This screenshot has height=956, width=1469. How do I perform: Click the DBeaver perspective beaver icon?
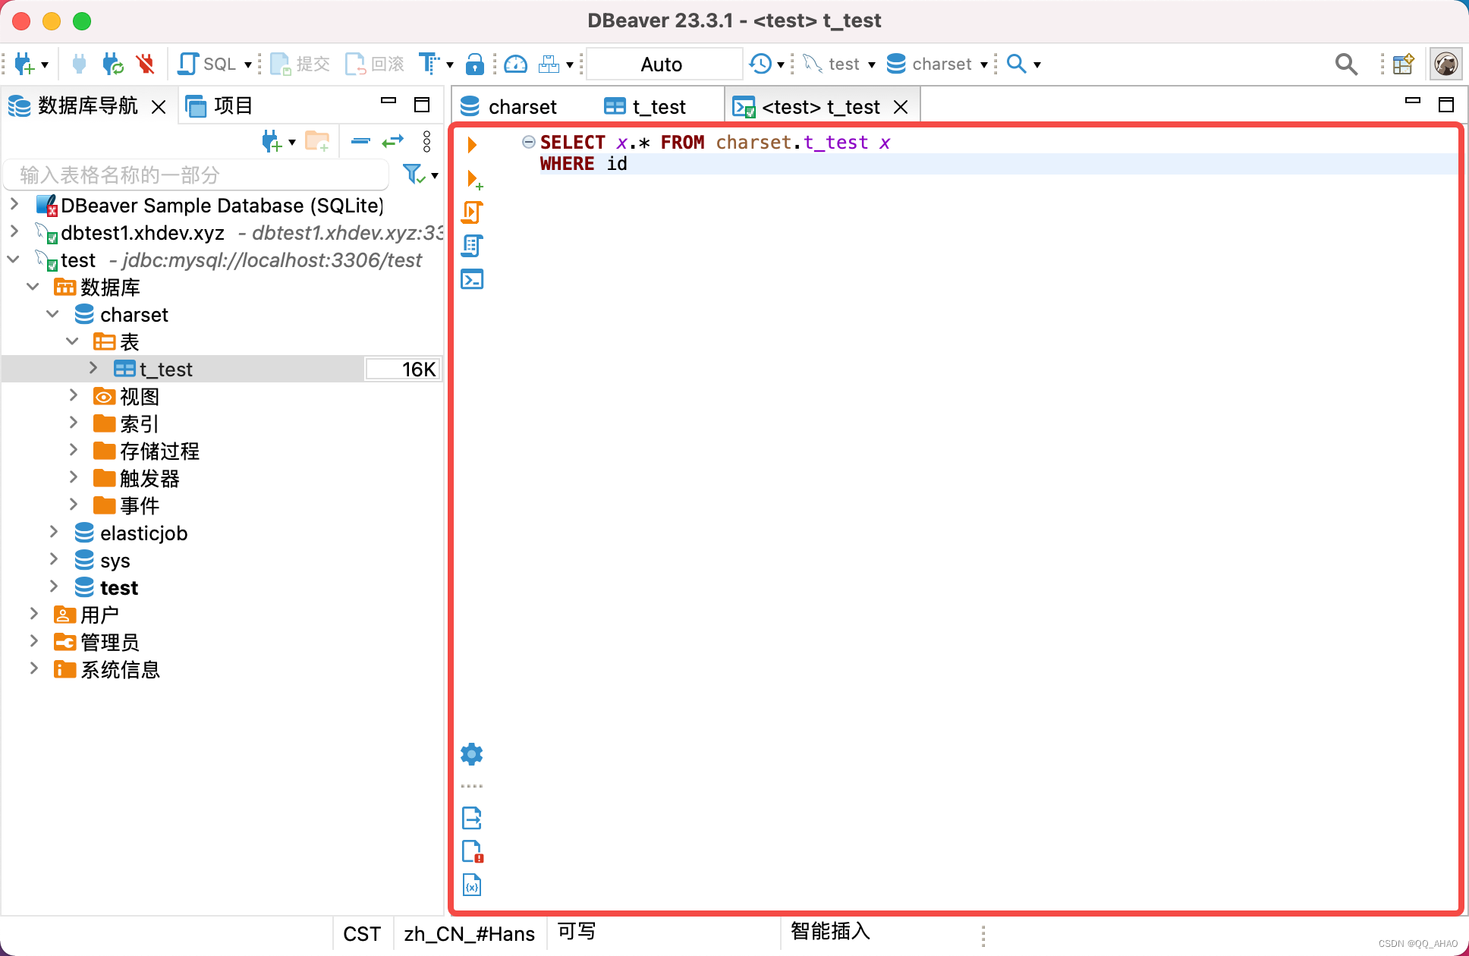1446,64
